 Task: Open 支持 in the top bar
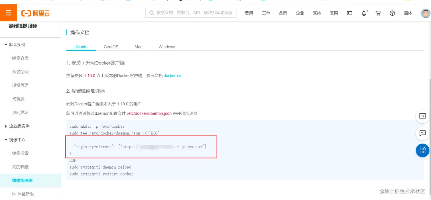[x=317, y=13]
